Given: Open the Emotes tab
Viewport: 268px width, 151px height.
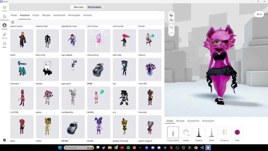Looking at the screenshot, I should click(87, 15).
